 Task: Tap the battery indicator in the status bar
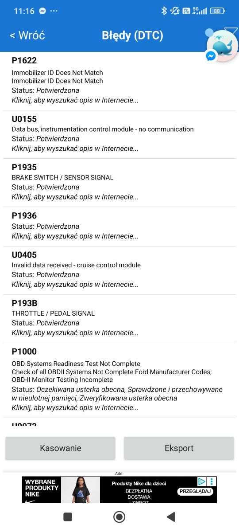coord(217,11)
